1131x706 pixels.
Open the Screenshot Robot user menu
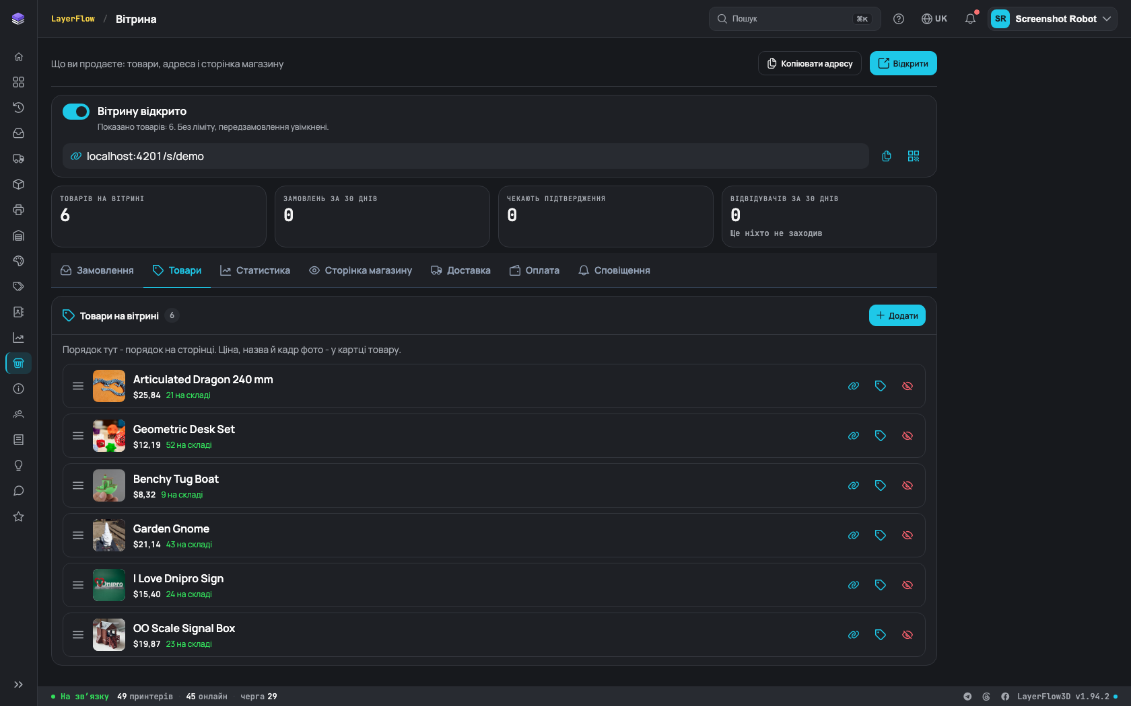pyautogui.click(x=1052, y=19)
